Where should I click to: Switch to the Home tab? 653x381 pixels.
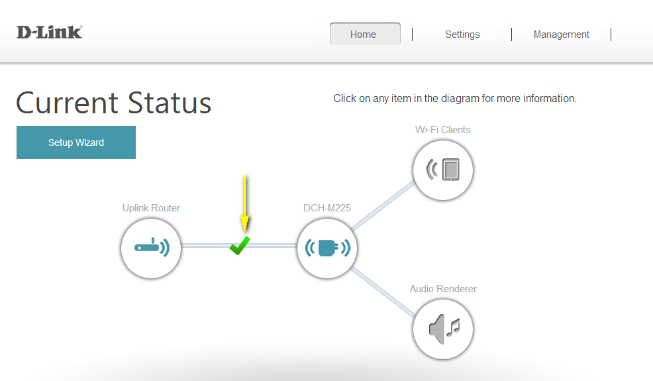click(x=364, y=34)
